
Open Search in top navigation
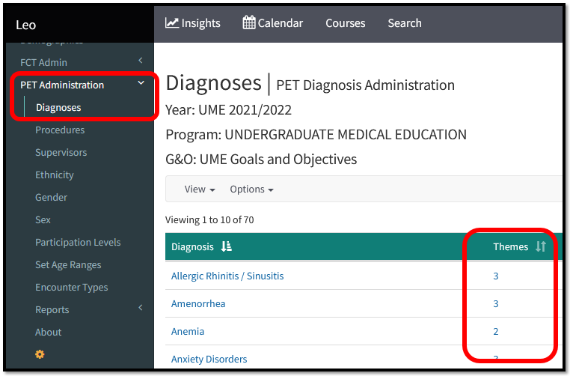coord(405,23)
